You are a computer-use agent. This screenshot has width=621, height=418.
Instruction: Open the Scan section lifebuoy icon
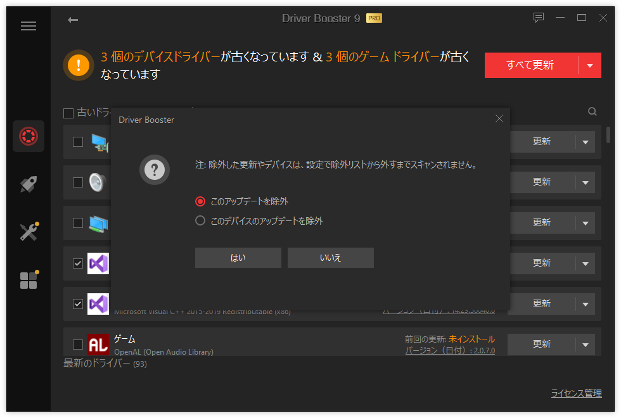pyautogui.click(x=29, y=136)
